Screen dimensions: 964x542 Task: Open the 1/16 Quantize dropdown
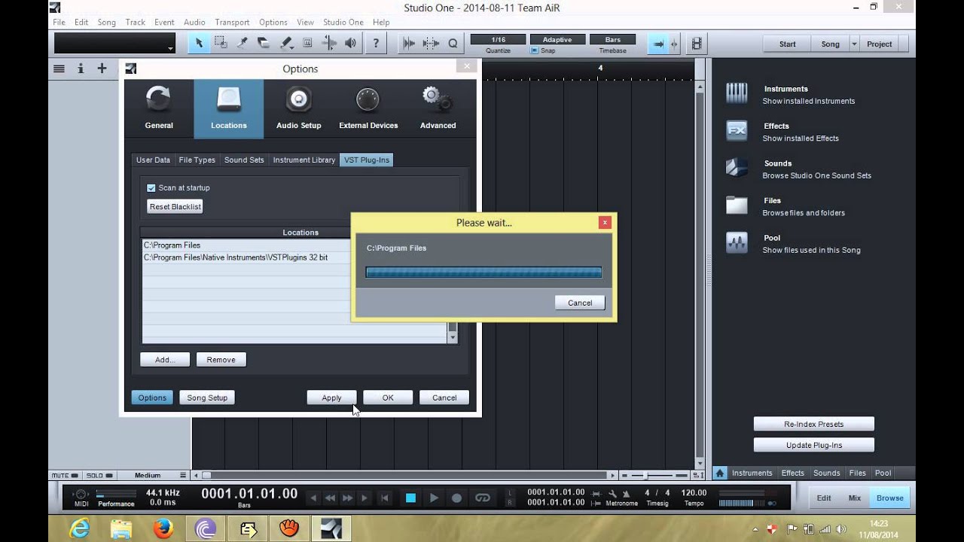click(498, 39)
